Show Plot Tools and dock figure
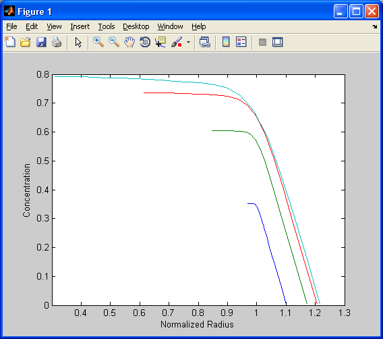Viewport: 383px width, 339px height. pos(278,42)
